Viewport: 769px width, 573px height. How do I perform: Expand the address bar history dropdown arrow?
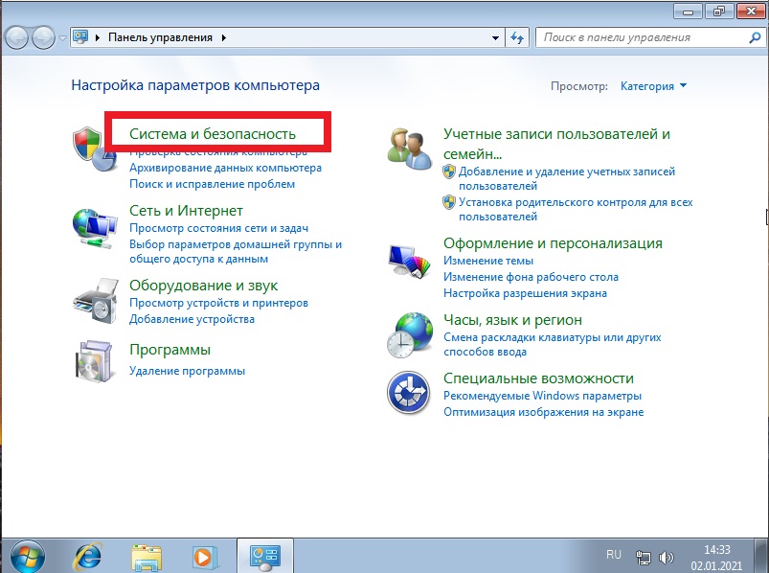[495, 37]
